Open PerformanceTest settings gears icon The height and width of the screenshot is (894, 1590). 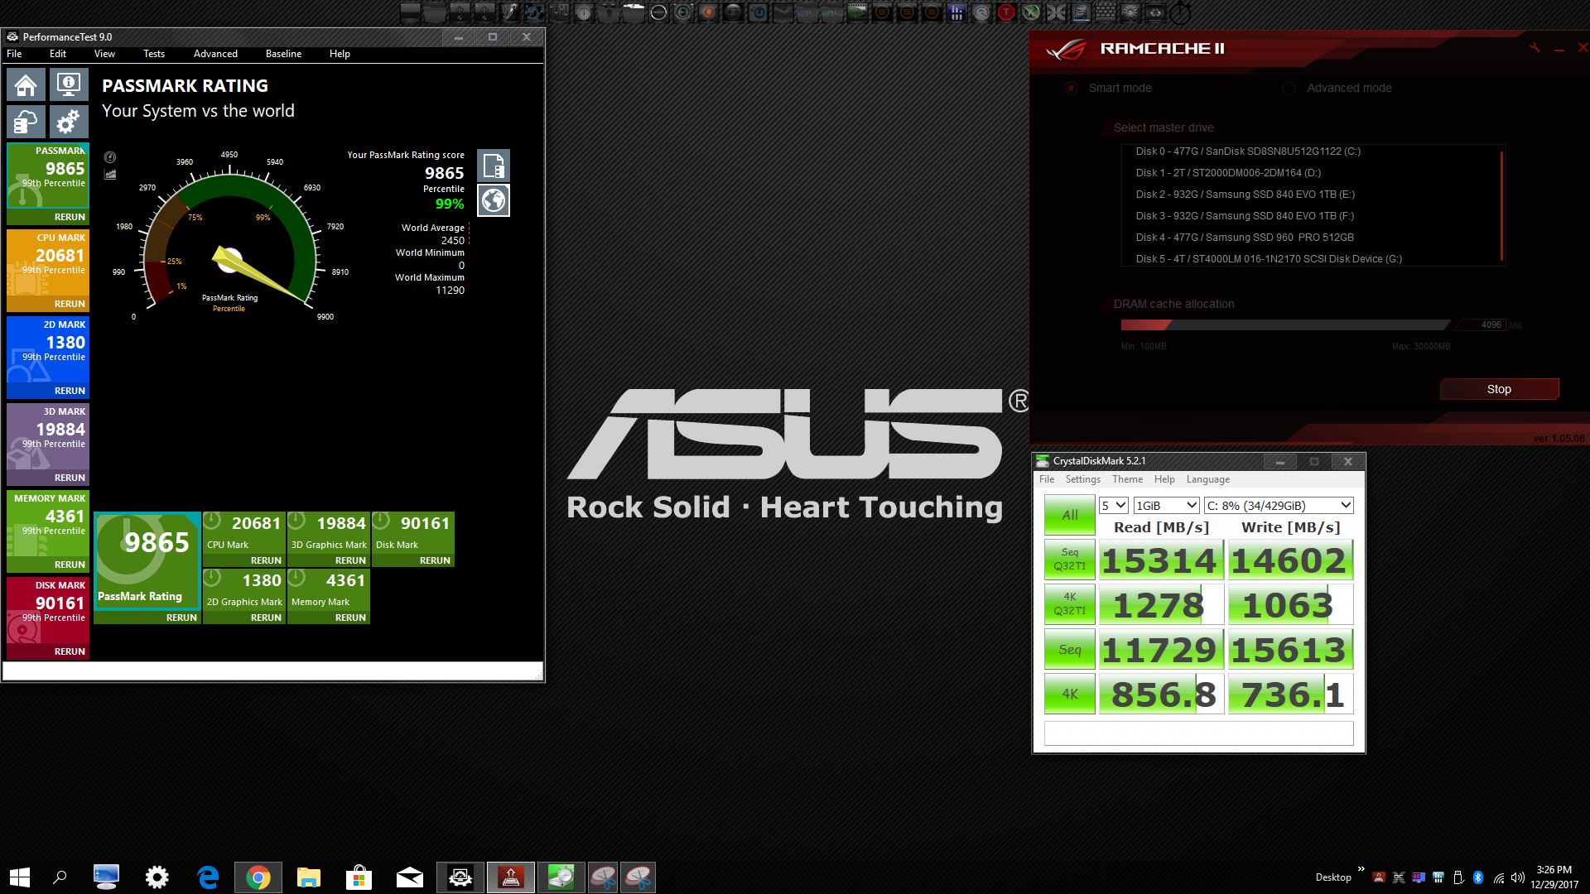[x=69, y=122]
